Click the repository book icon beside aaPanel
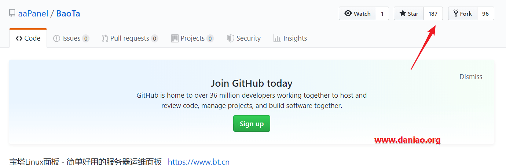The image size is (506, 165). (12, 14)
